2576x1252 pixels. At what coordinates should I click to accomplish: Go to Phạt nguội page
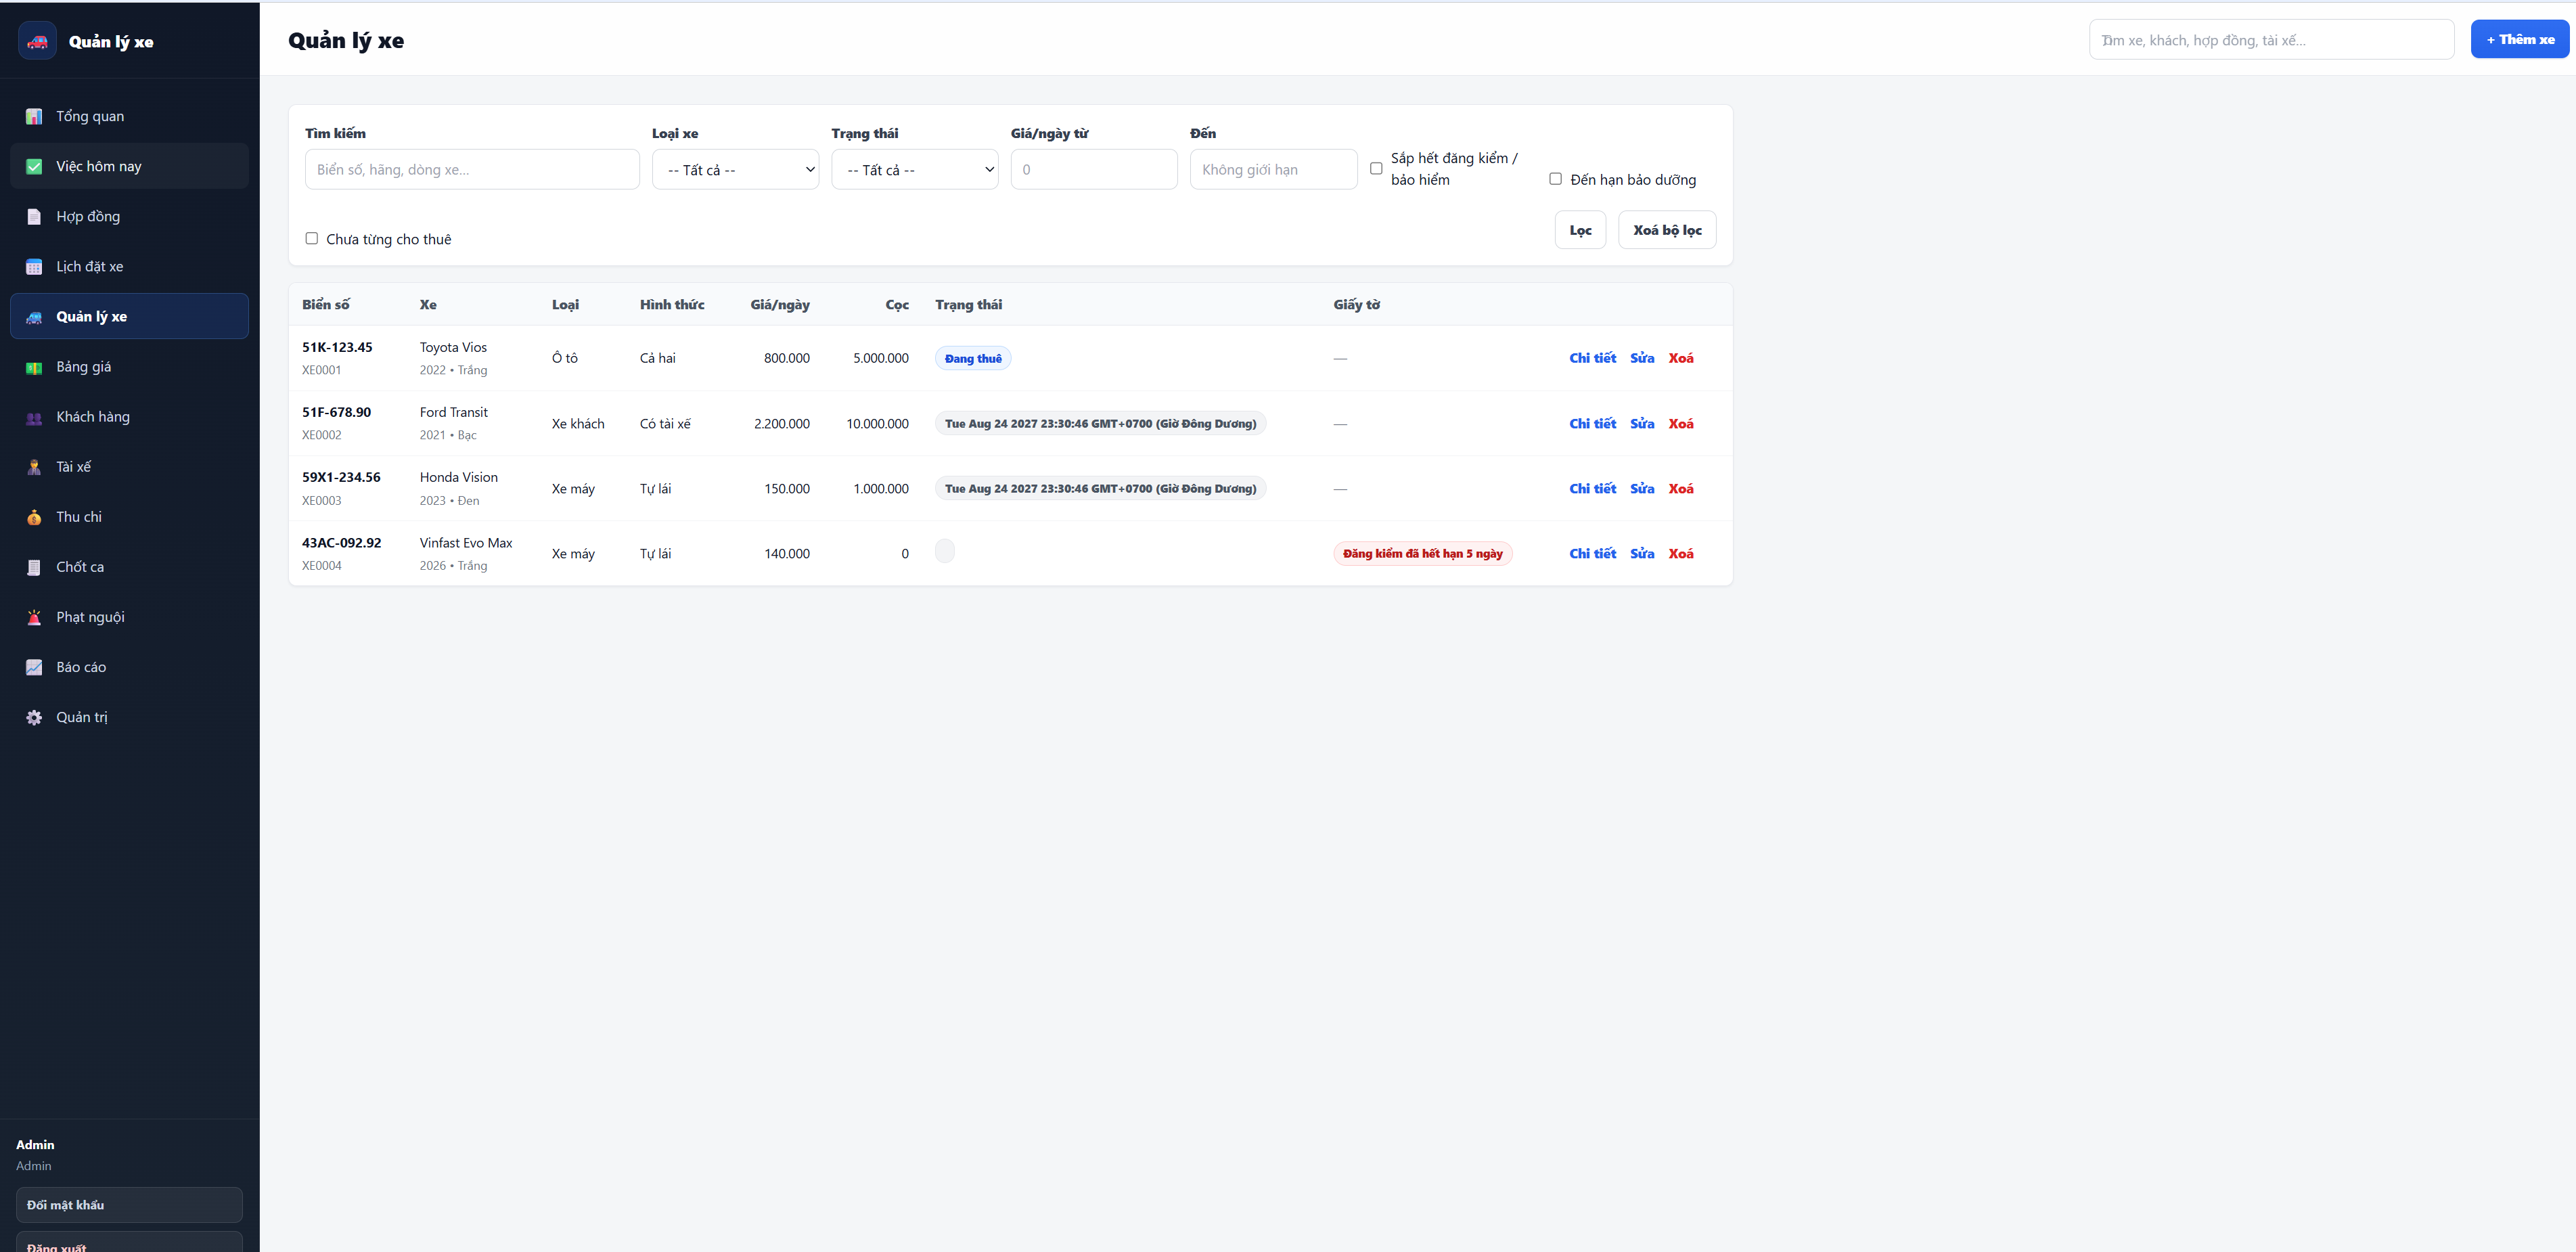click(x=129, y=617)
